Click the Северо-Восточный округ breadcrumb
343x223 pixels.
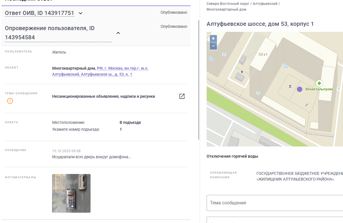pyautogui.click(x=228, y=4)
